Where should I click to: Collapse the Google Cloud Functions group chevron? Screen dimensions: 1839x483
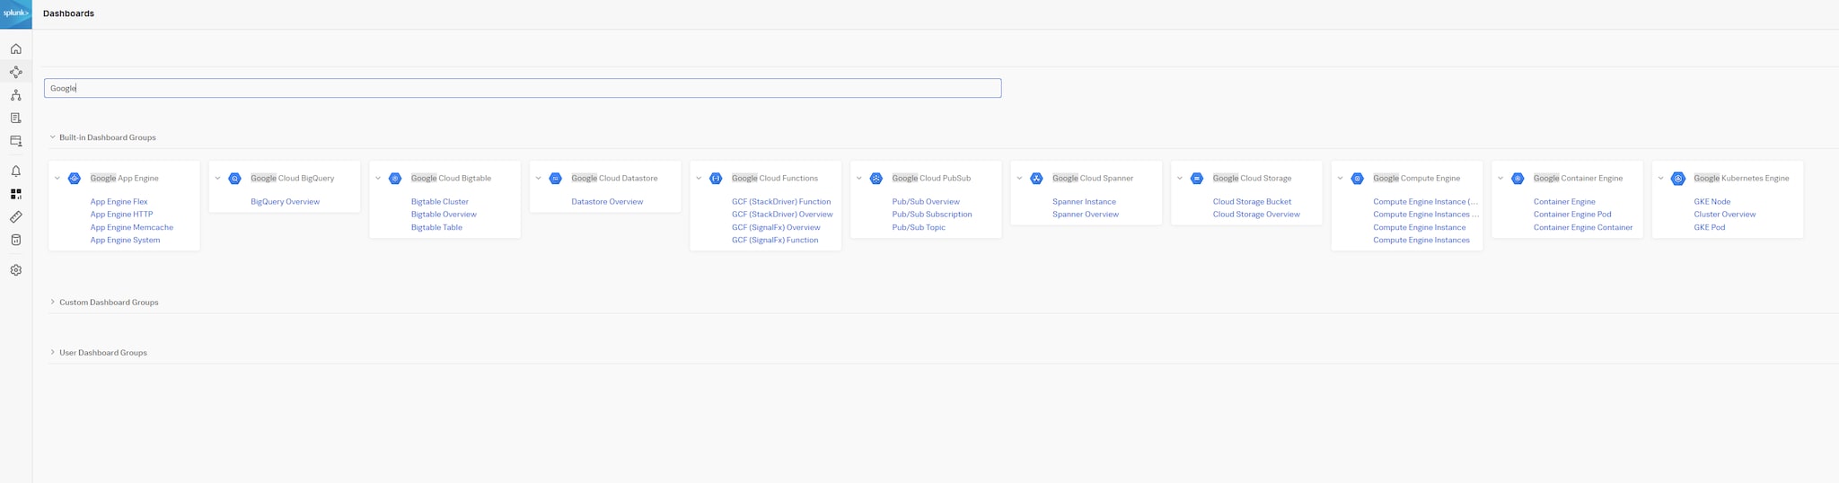[699, 179]
